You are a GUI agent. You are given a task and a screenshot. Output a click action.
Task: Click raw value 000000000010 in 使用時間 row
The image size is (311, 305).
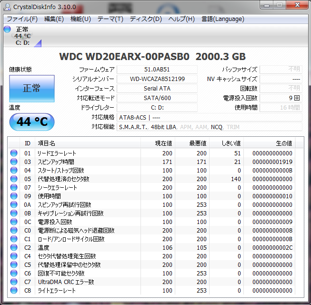coord(272,196)
